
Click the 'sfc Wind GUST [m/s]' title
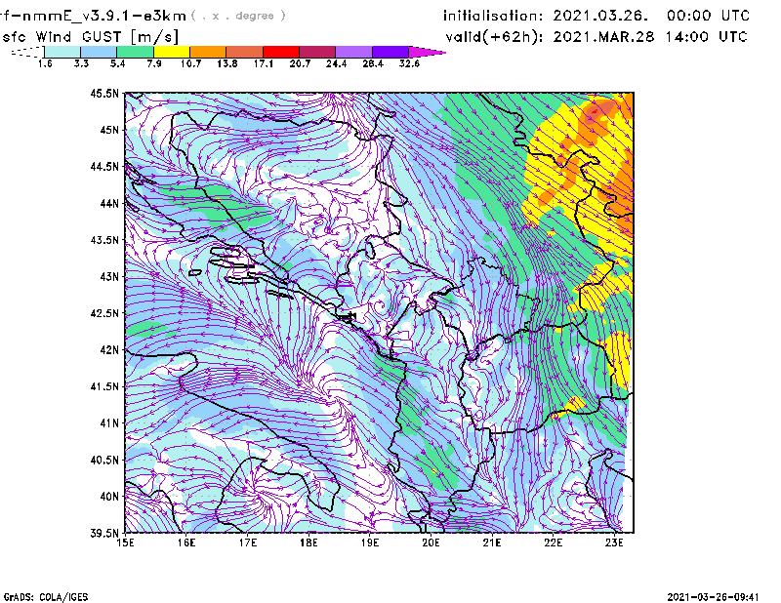[x=90, y=37]
